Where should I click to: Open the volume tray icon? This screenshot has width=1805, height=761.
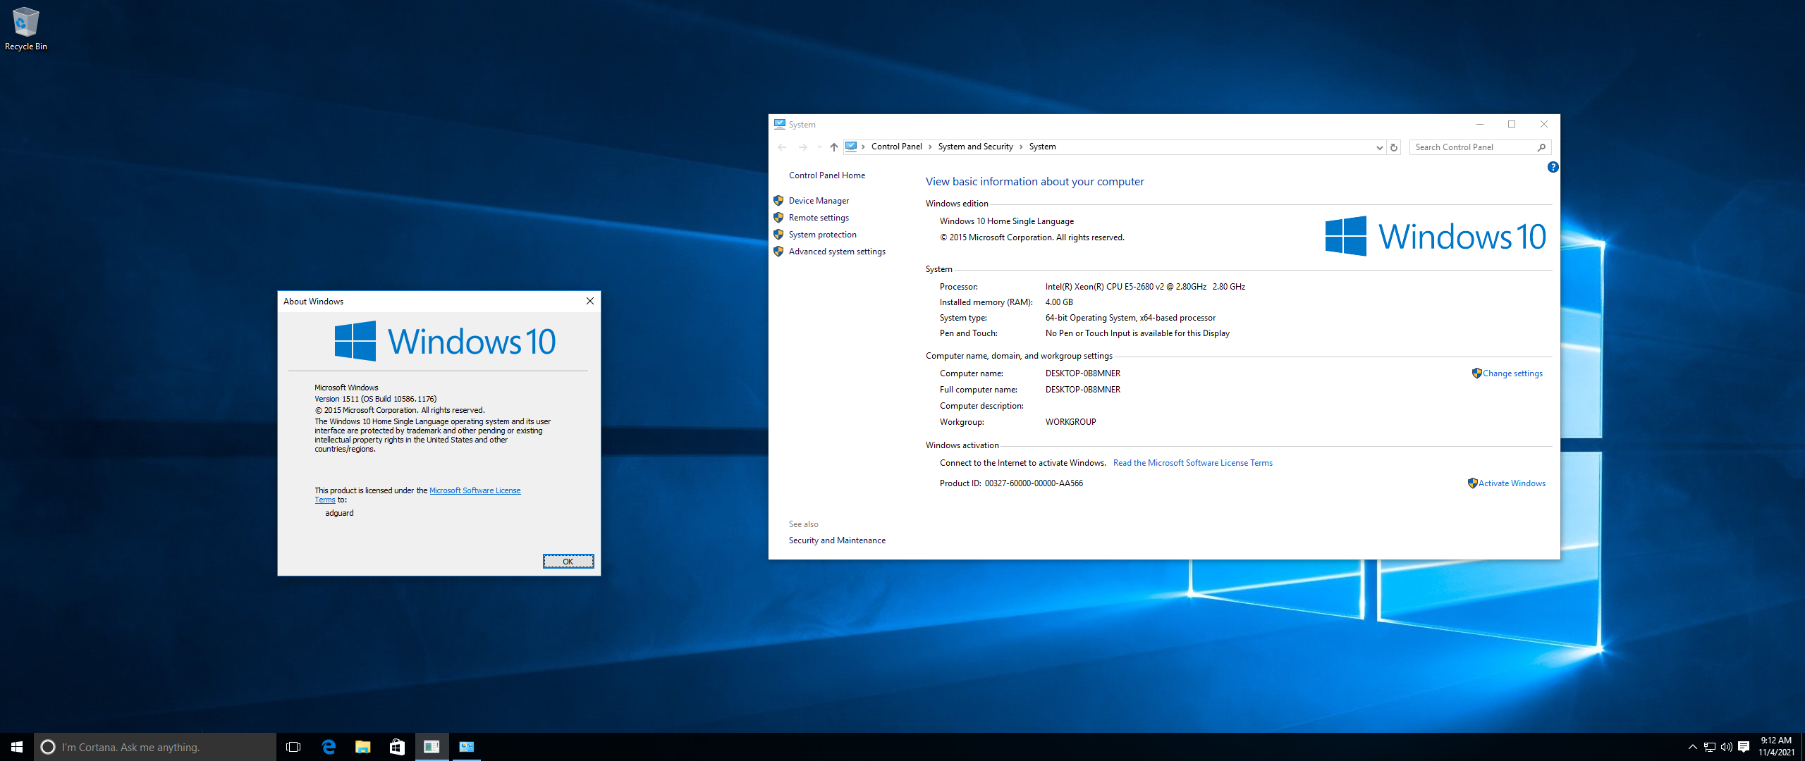[x=1726, y=747]
